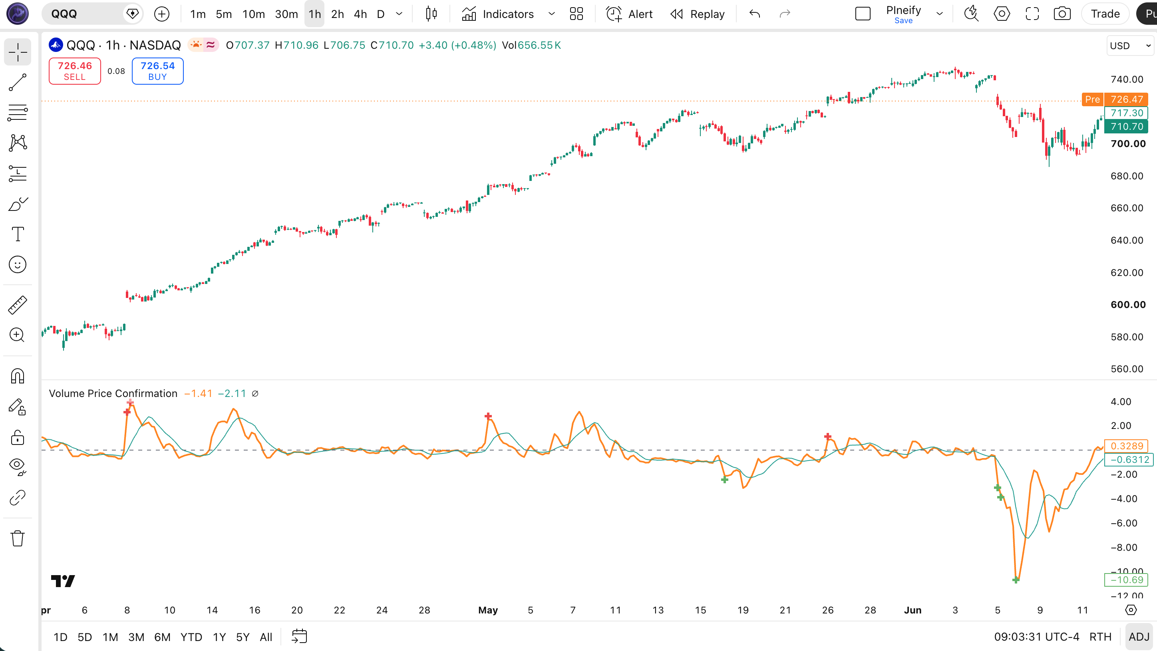Open forecasting and measurement tools
The height and width of the screenshot is (651, 1157).
pyautogui.click(x=18, y=173)
